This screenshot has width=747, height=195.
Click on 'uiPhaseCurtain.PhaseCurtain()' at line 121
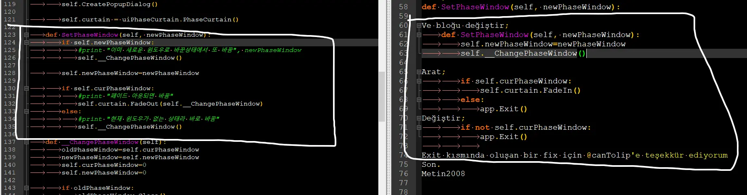pos(180,19)
